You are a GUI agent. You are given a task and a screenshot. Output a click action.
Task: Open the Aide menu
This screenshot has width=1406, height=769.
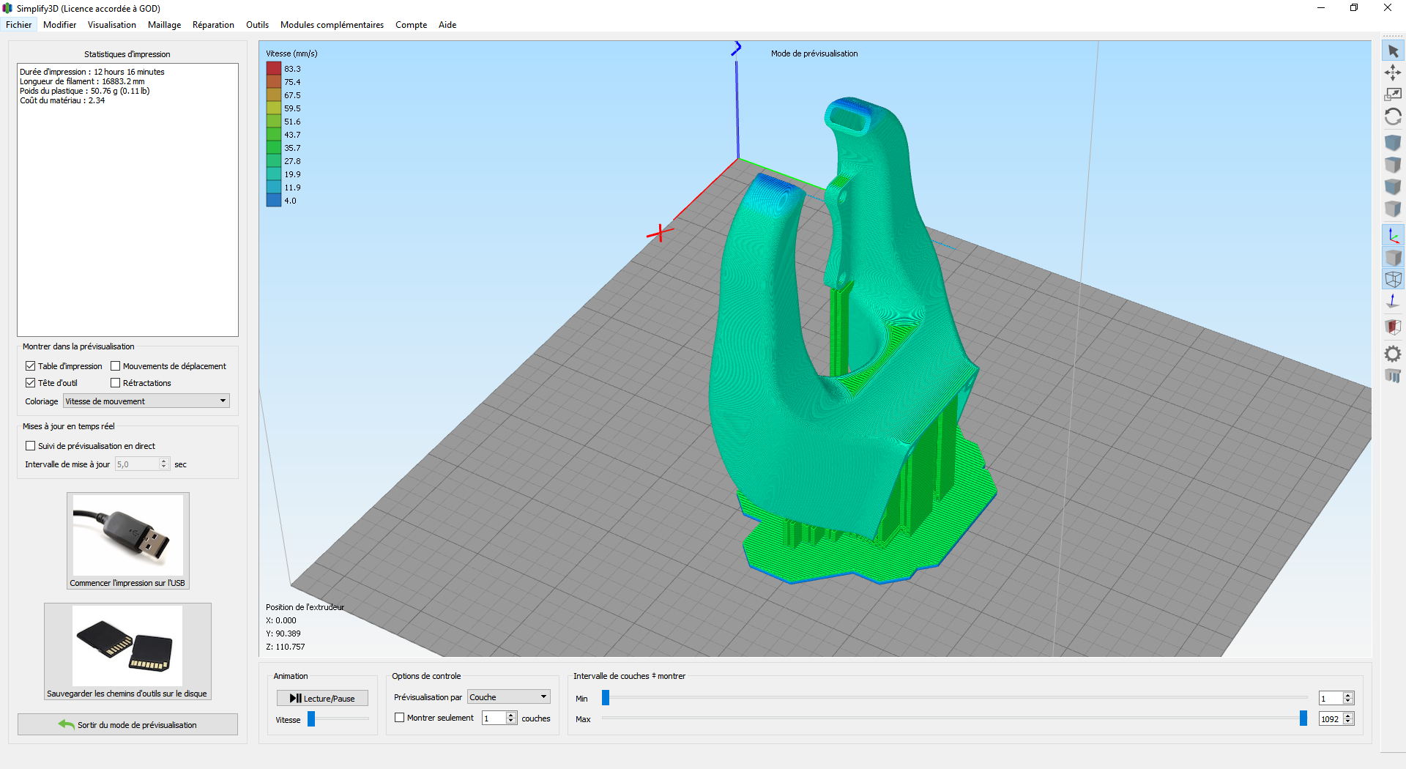(x=447, y=24)
